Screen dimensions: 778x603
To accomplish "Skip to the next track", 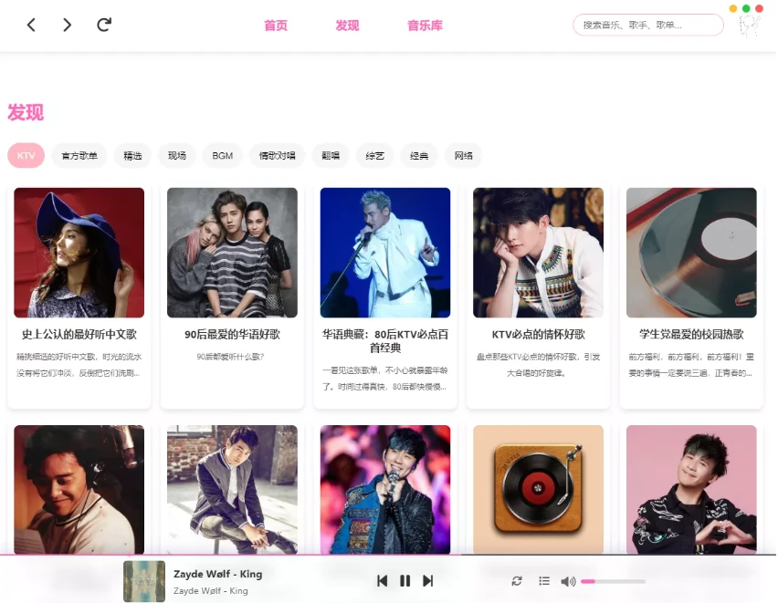I will point(427,581).
